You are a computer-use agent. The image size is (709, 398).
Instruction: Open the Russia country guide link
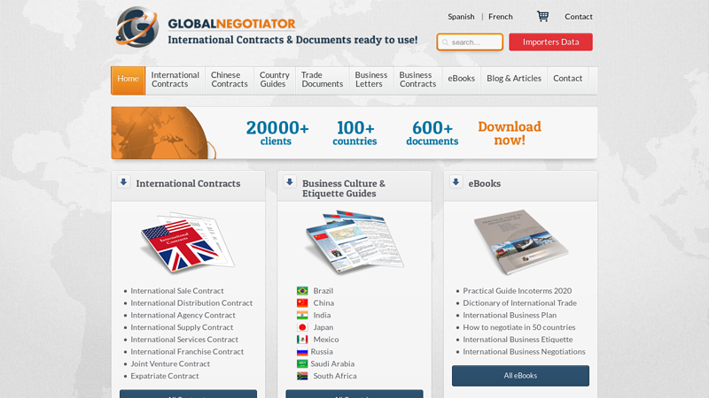coord(322,351)
